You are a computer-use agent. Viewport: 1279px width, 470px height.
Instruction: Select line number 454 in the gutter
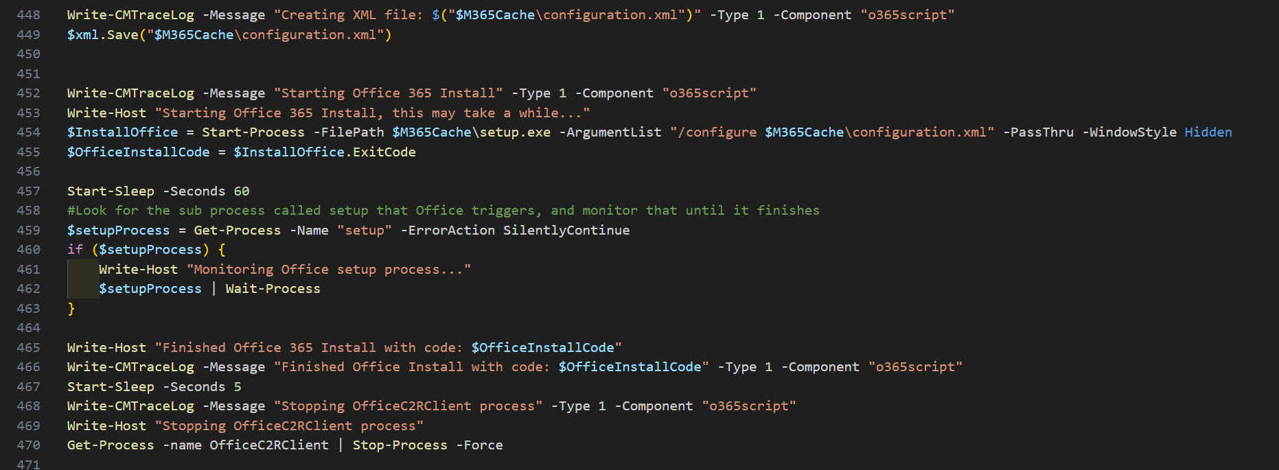[28, 132]
